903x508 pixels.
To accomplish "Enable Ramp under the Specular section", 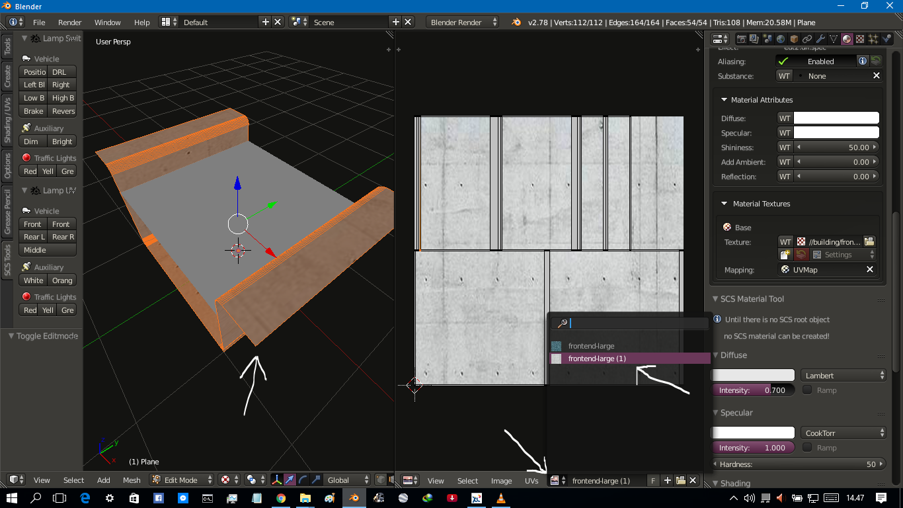I will pyautogui.click(x=807, y=447).
